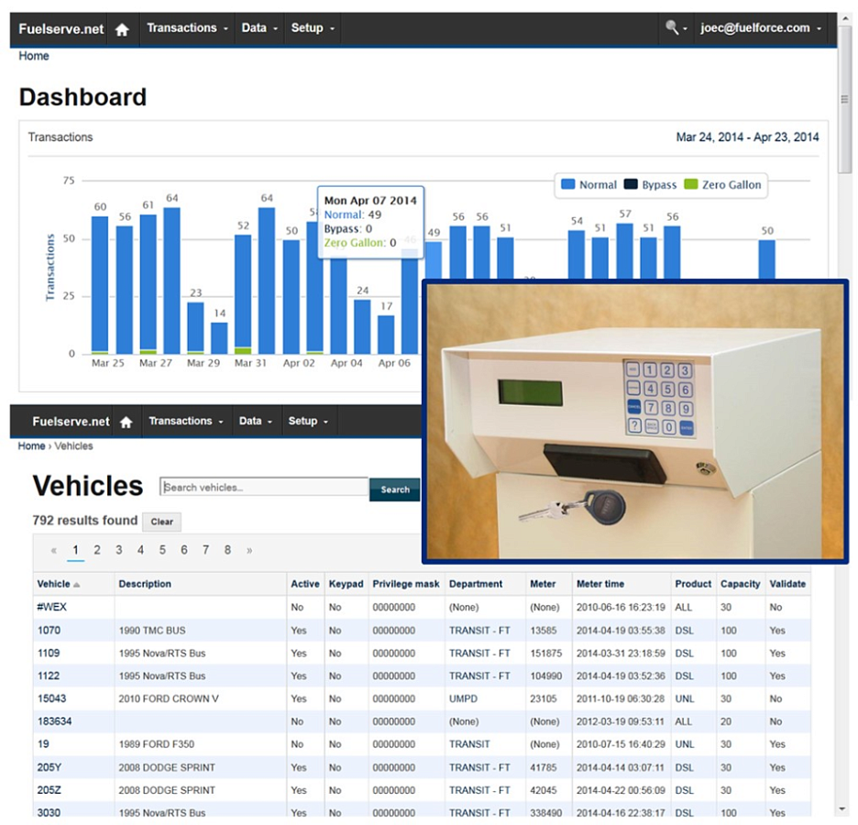The width and height of the screenshot is (858, 825).
Task: Sort by Vehicle column arrow icon
Action: point(77,585)
